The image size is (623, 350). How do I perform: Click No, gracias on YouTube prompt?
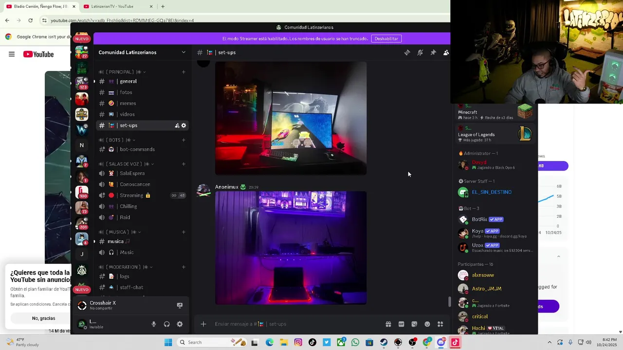click(44, 318)
